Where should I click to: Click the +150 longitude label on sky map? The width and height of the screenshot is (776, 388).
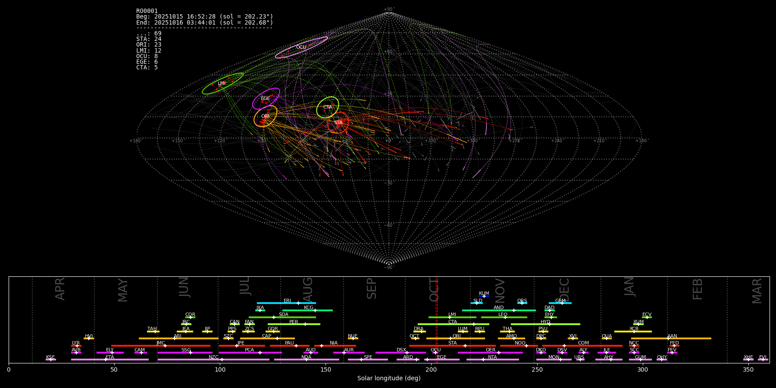pyautogui.click(x=177, y=141)
